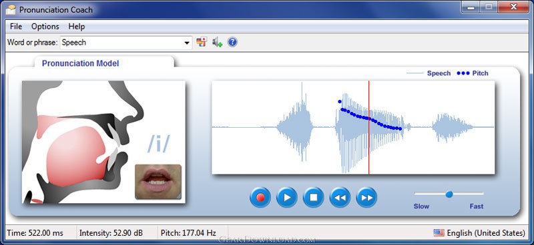This screenshot has height=245, width=534.
Task: Click the speaker with green plus icon
Action: tap(217, 42)
